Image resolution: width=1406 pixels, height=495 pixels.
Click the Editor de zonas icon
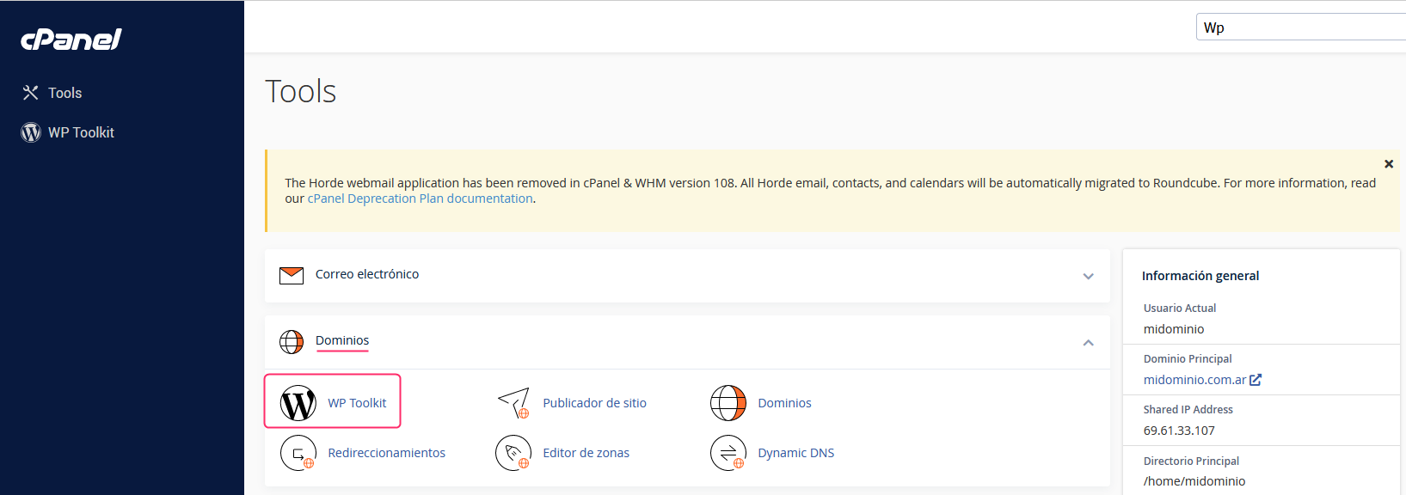[x=513, y=453]
